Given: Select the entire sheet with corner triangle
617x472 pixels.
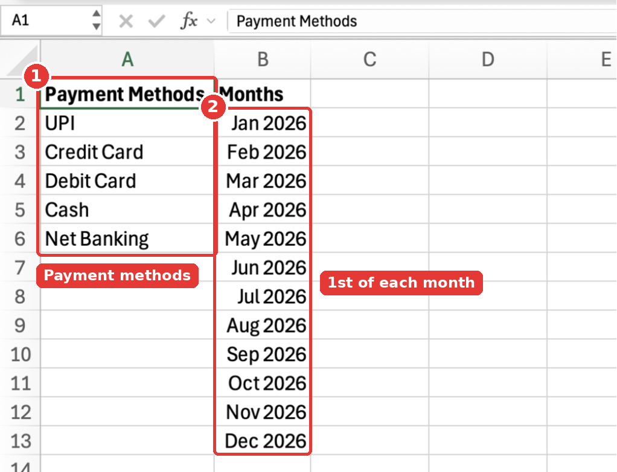Looking at the screenshot, I should click(21, 60).
